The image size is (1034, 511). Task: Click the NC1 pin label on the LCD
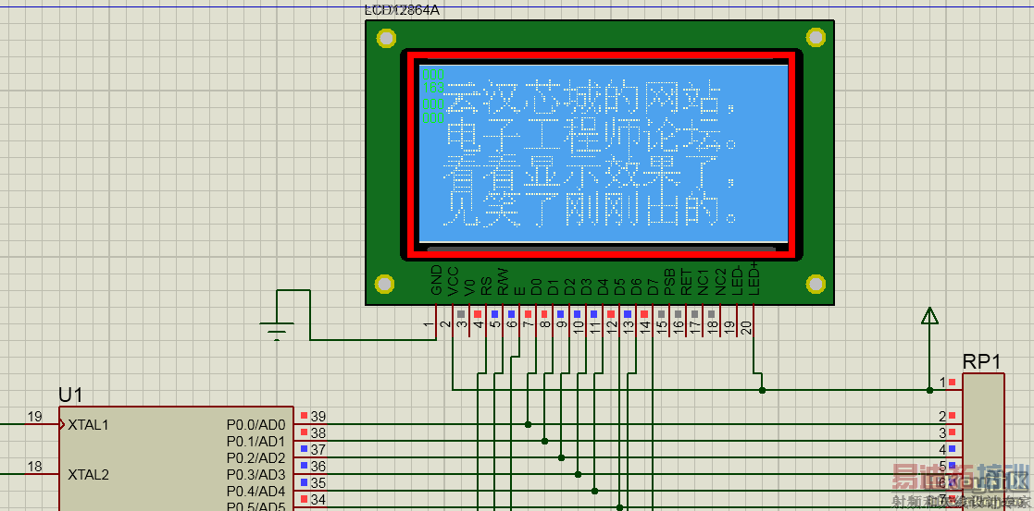coord(704,281)
